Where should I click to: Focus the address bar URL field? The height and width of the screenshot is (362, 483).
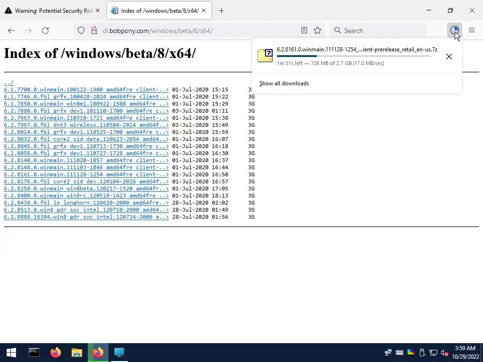[200, 31]
